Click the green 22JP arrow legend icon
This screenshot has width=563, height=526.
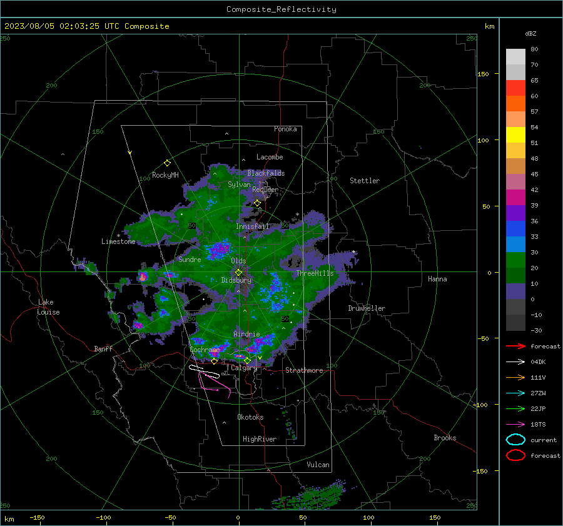pos(515,408)
